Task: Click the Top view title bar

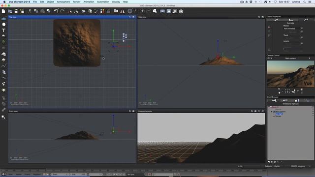Action: pos(72,17)
